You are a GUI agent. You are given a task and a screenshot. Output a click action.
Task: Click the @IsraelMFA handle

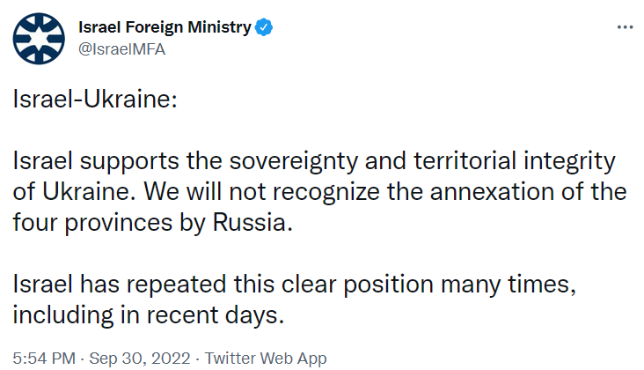(x=122, y=48)
